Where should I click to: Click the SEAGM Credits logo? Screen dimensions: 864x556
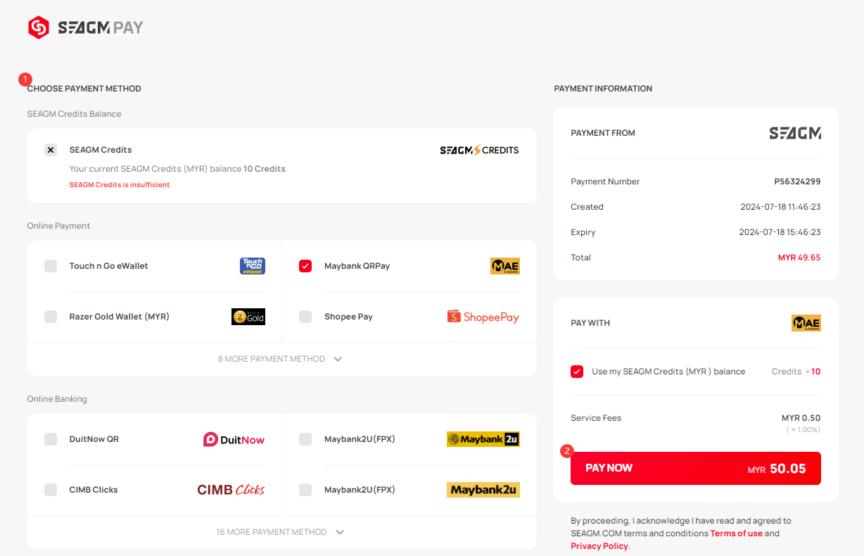[x=479, y=150]
